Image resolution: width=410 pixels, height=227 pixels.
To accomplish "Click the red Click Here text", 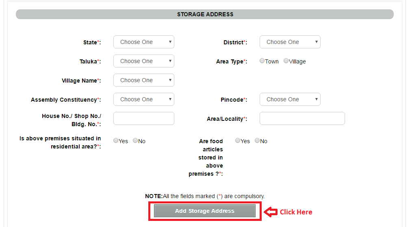I will (296, 212).
